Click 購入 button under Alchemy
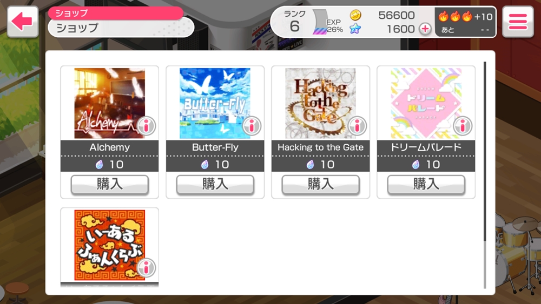 [x=110, y=185]
